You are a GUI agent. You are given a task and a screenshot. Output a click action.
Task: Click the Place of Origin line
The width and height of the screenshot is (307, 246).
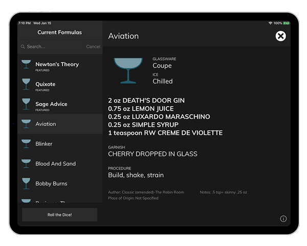133,198
